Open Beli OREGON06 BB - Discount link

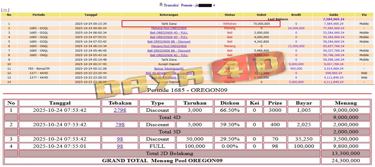(x=169, y=51)
